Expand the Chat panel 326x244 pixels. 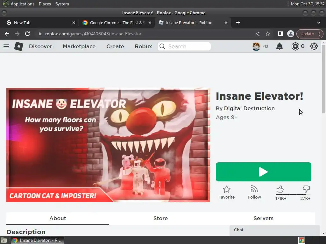pos(274,230)
